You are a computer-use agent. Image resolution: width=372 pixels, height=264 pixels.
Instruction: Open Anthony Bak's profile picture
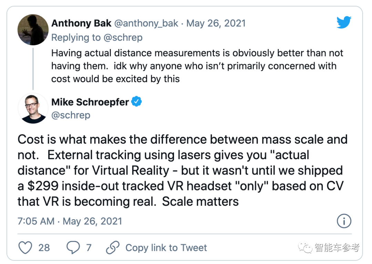click(33, 30)
